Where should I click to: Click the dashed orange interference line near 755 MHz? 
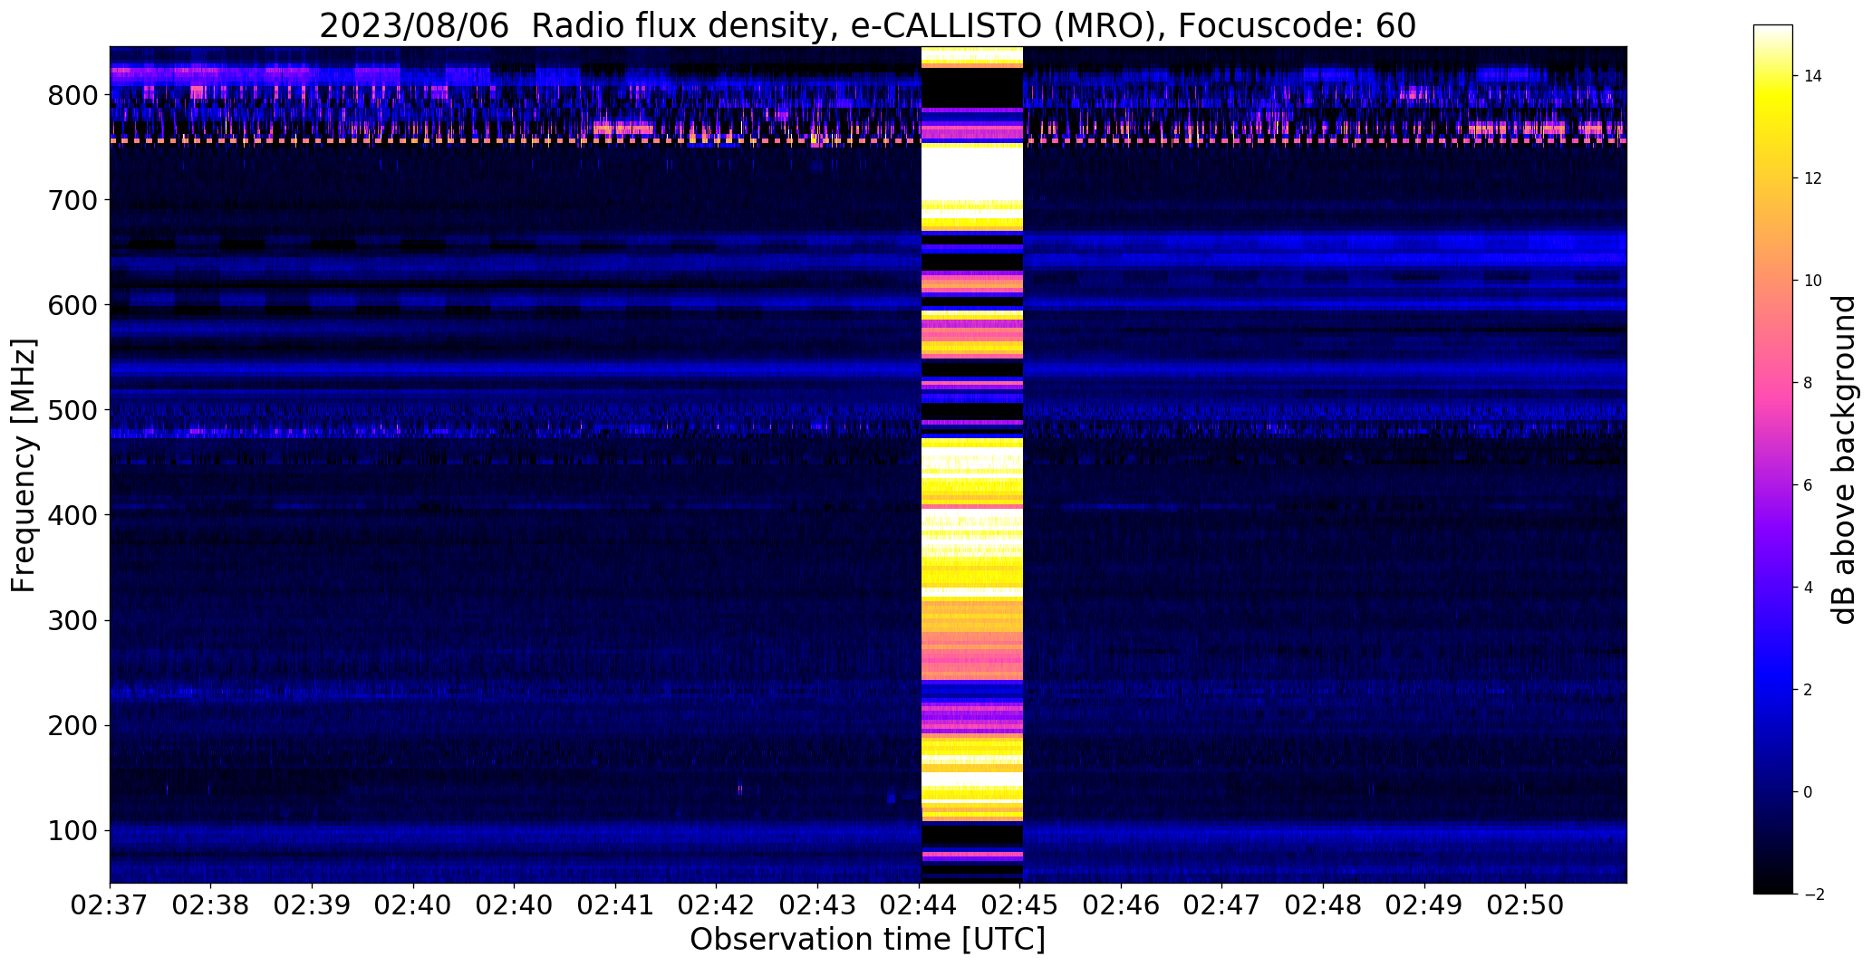868,141
